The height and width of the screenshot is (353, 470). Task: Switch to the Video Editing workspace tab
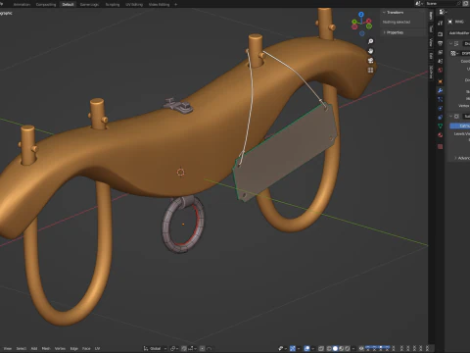tap(159, 5)
